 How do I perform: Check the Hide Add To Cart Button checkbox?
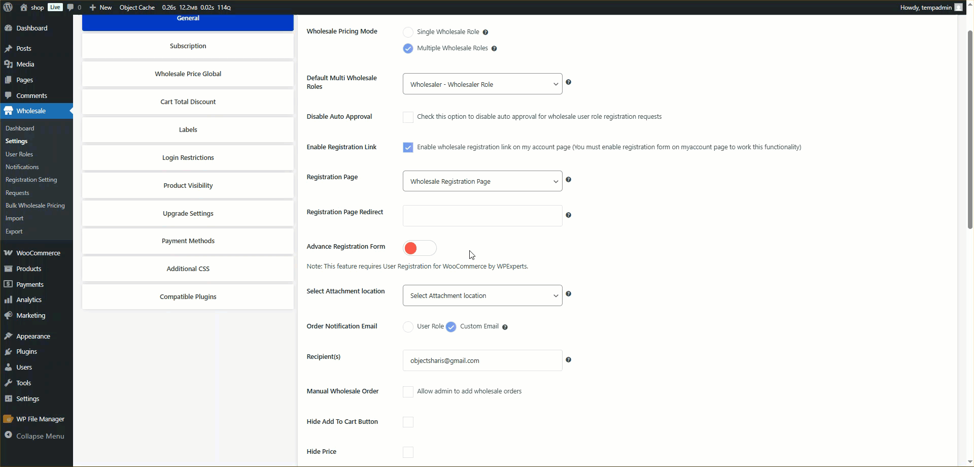[x=408, y=422]
